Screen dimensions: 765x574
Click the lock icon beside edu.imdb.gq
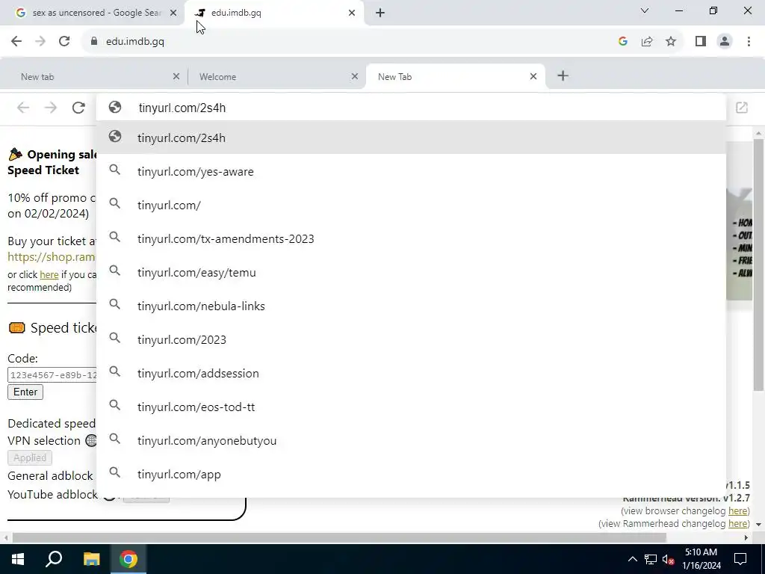[93, 42]
